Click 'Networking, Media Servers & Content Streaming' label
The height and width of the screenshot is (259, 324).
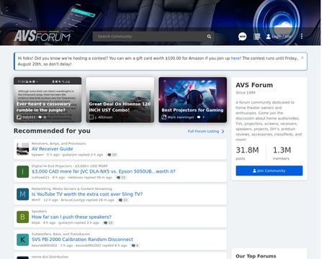(x=72, y=188)
